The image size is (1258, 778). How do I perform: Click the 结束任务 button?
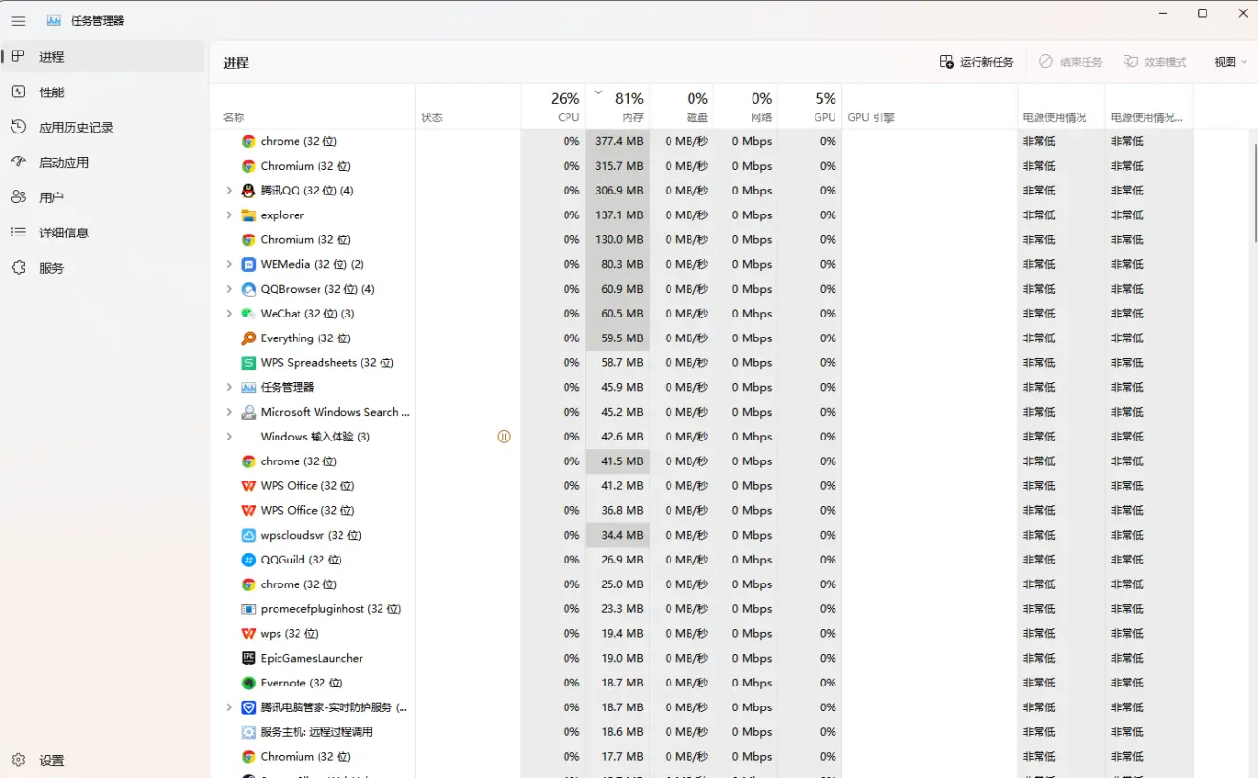coord(1070,62)
